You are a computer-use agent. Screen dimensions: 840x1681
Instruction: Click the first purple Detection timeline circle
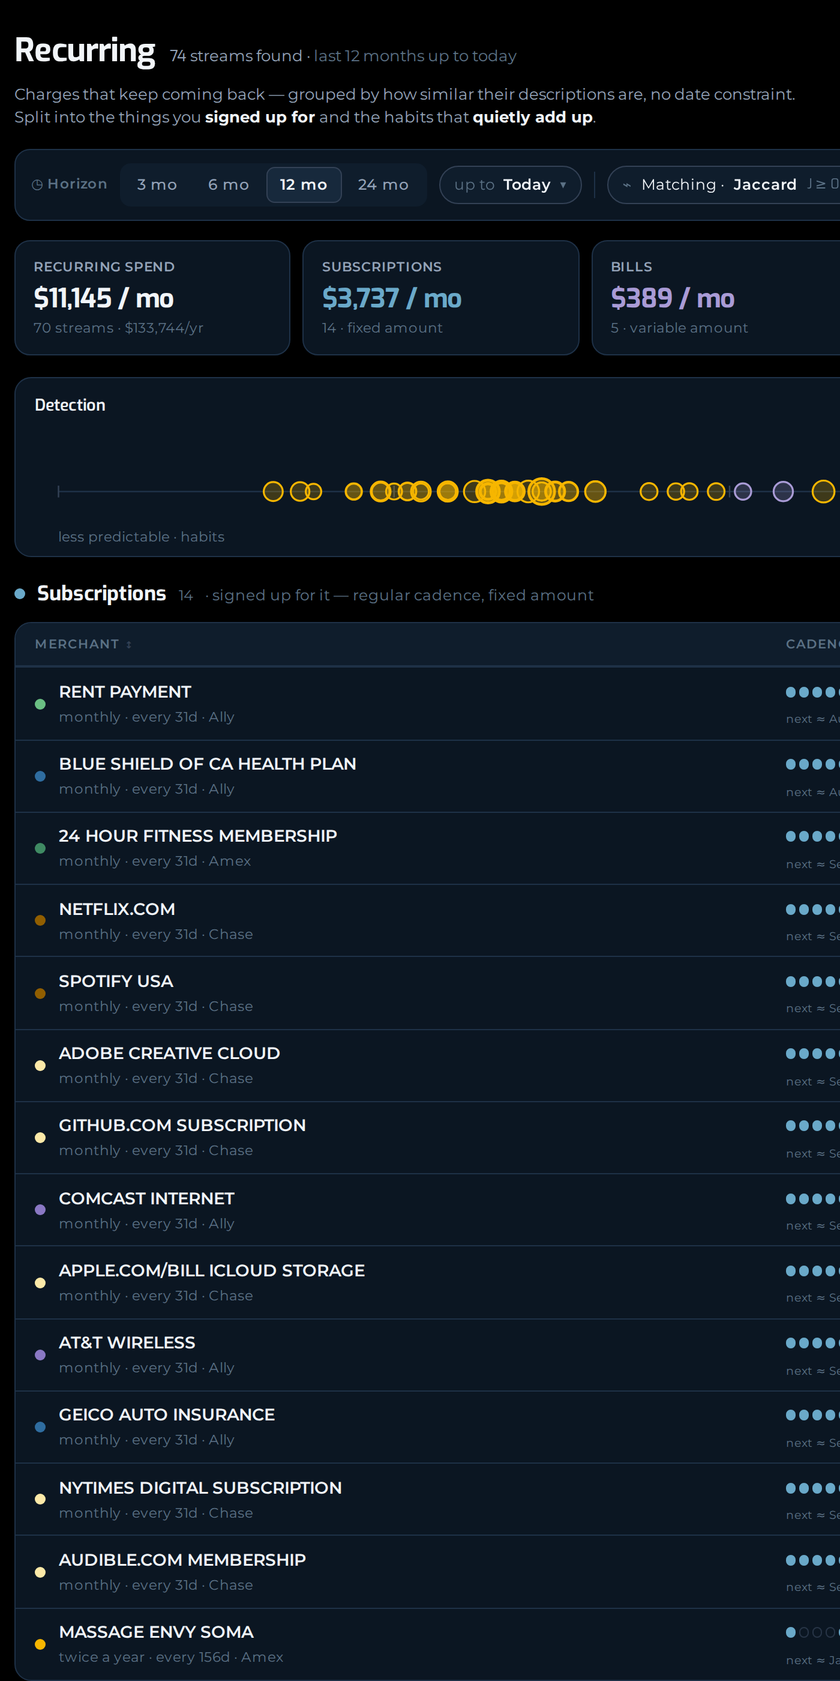point(743,491)
